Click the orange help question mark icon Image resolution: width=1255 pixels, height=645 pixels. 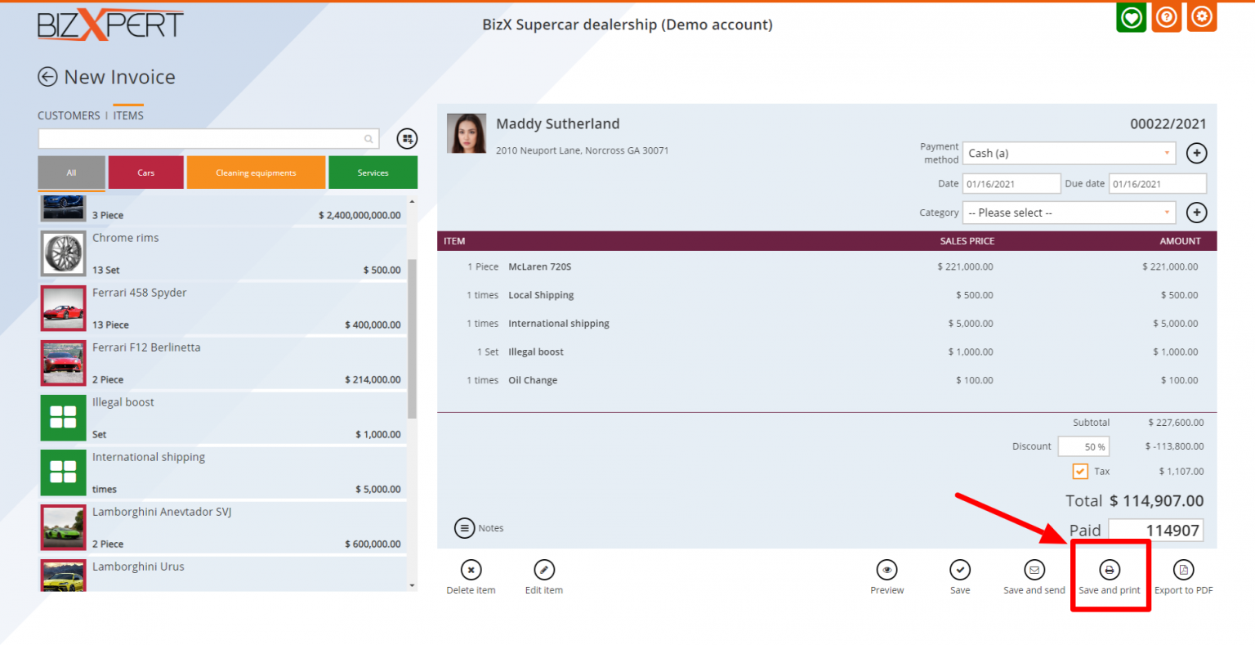pyautogui.click(x=1166, y=17)
